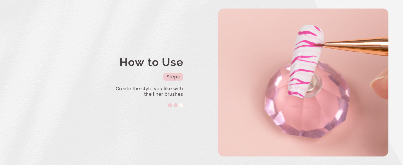403x165 pixels.
Task: Click the text the liner brushes
Action: (164, 94)
